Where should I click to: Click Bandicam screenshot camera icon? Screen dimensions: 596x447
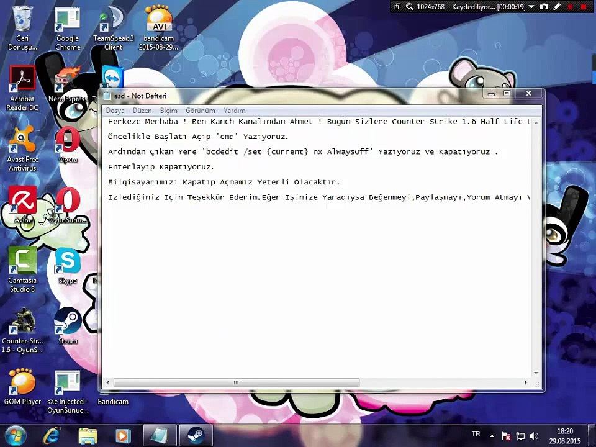(544, 6)
